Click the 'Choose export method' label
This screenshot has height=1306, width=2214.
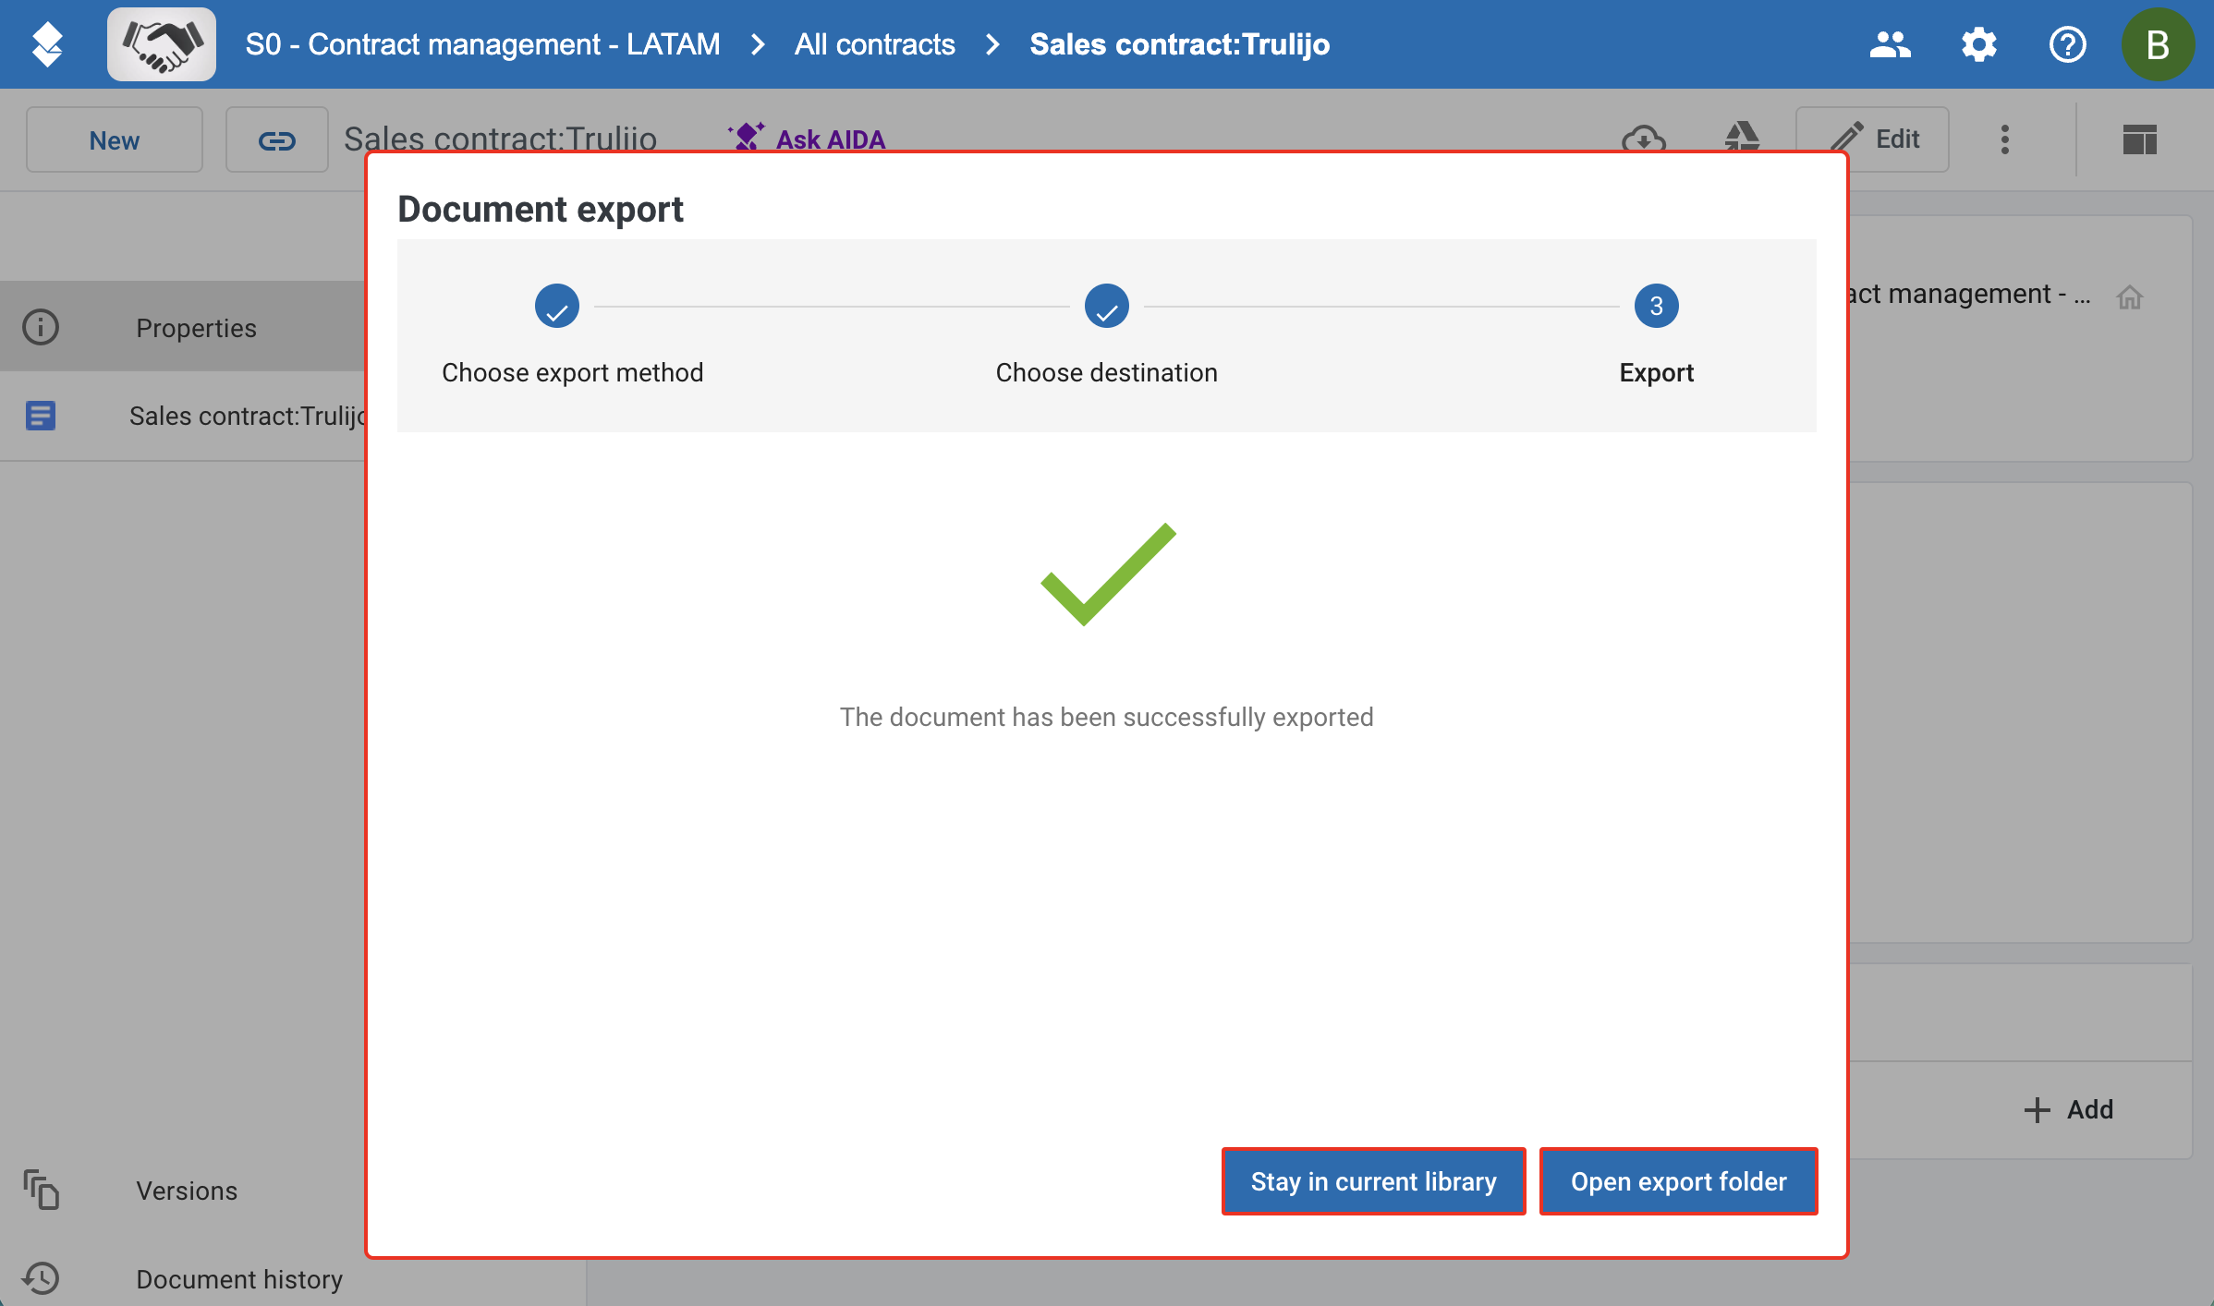(573, 372)
